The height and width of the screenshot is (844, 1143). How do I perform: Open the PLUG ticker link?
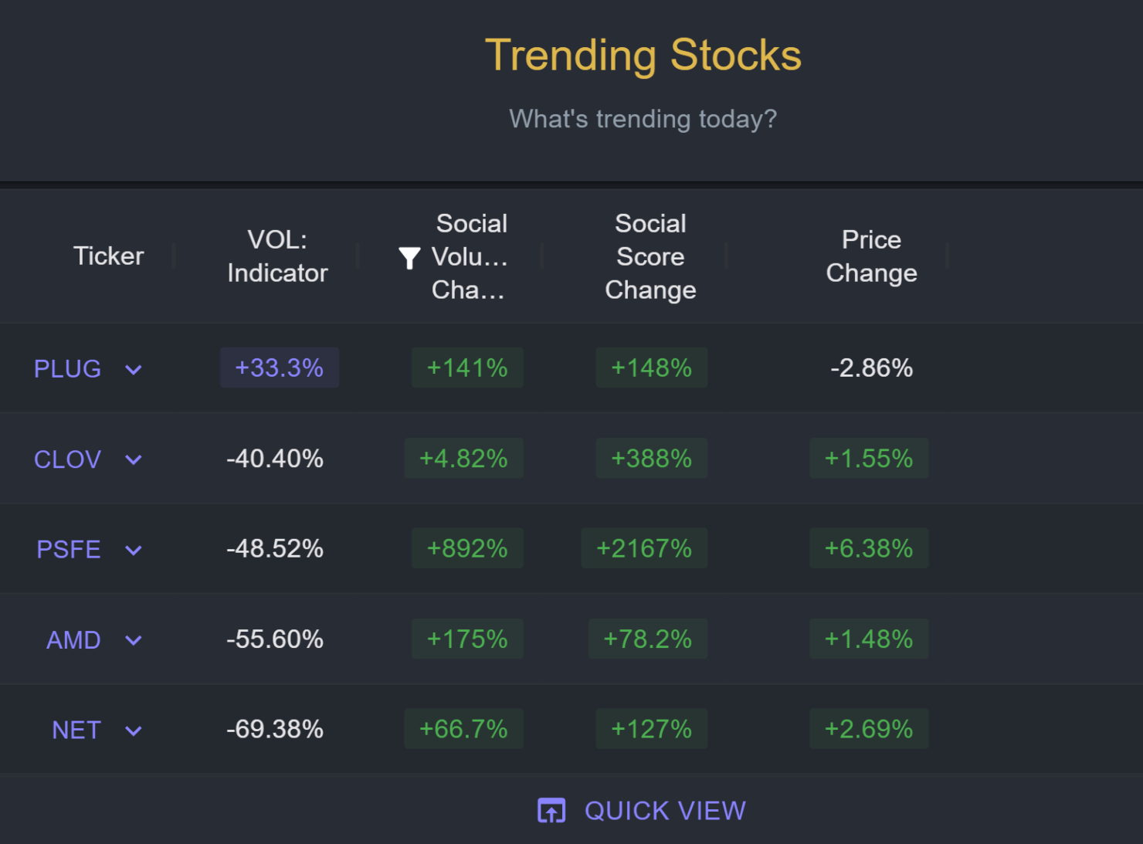(67, 369)
